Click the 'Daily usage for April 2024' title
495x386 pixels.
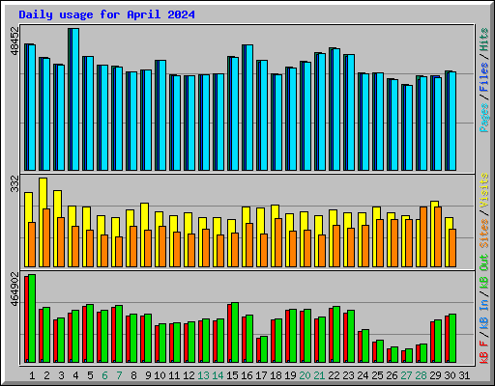[106, 14]
